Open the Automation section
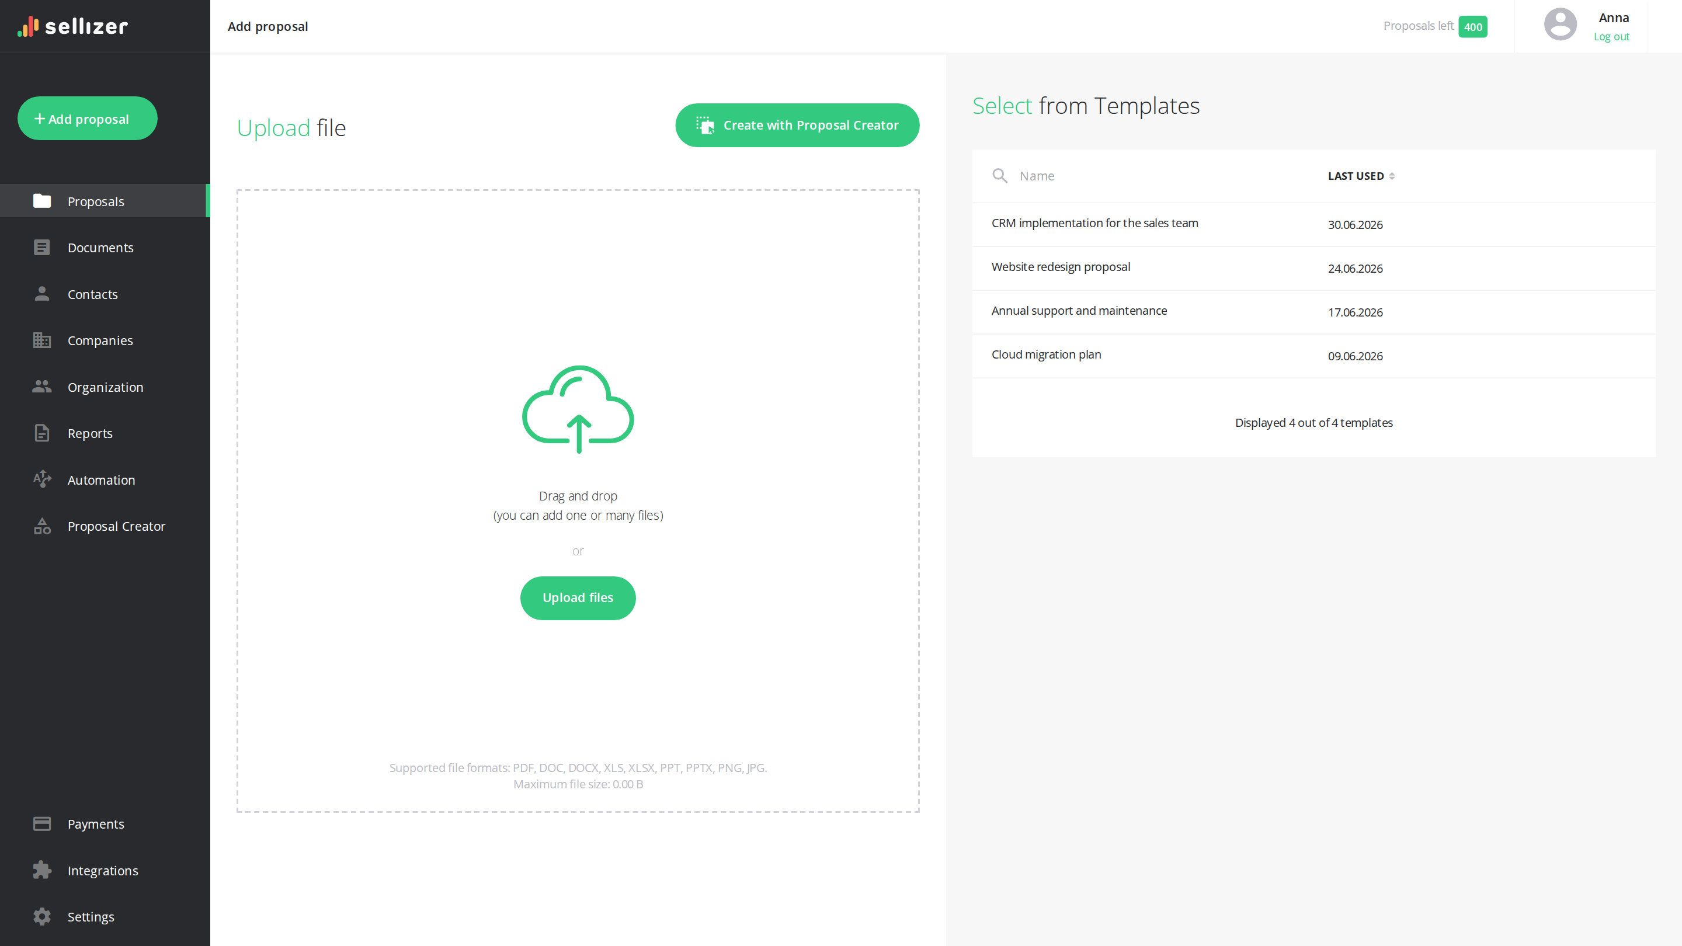This screenshot has height=946, width=1682. (104, 479)
